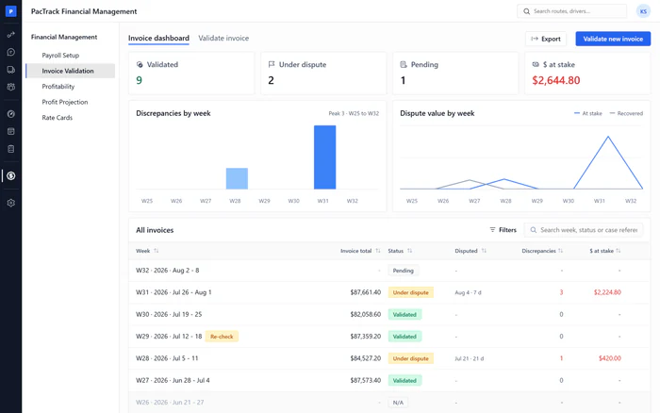Sort by Discrepancies column arrows
The width and height of the screenshot is (660, 413).
560,251
